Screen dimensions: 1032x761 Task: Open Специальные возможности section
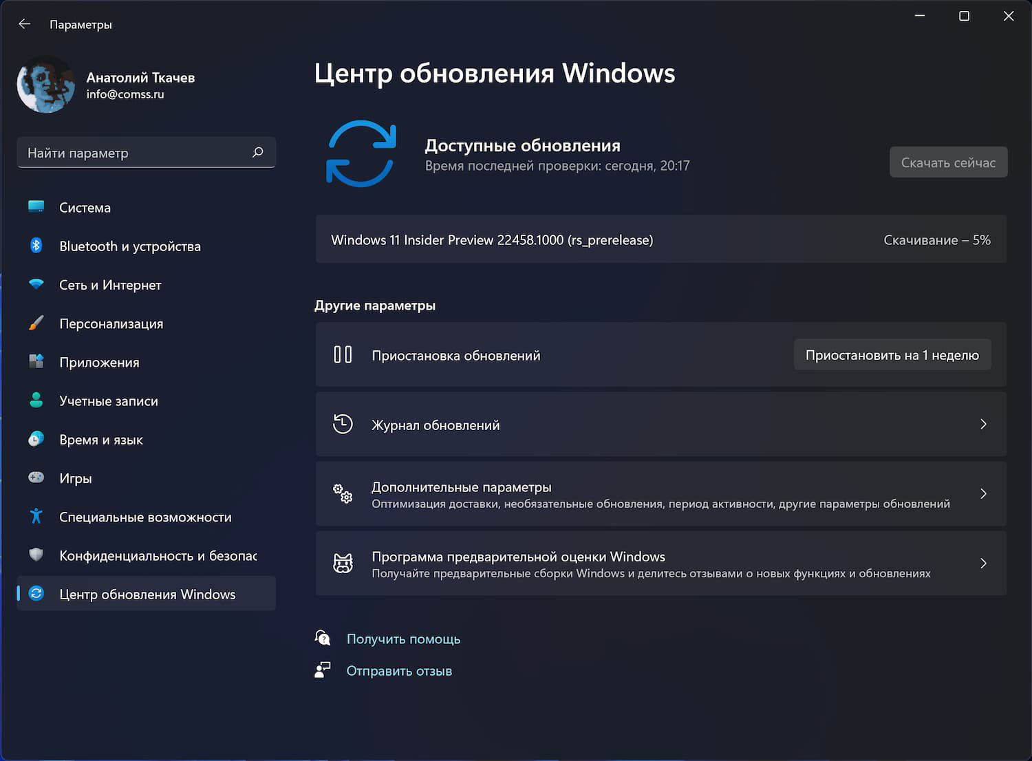point(144,517)
